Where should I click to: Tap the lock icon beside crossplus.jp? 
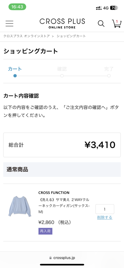click(50, 258)
